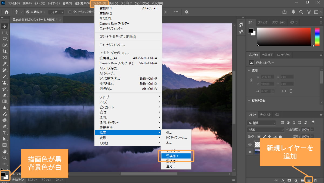
Task: Click the foreground color swatch in toolbar
Action: click(3, 174)
